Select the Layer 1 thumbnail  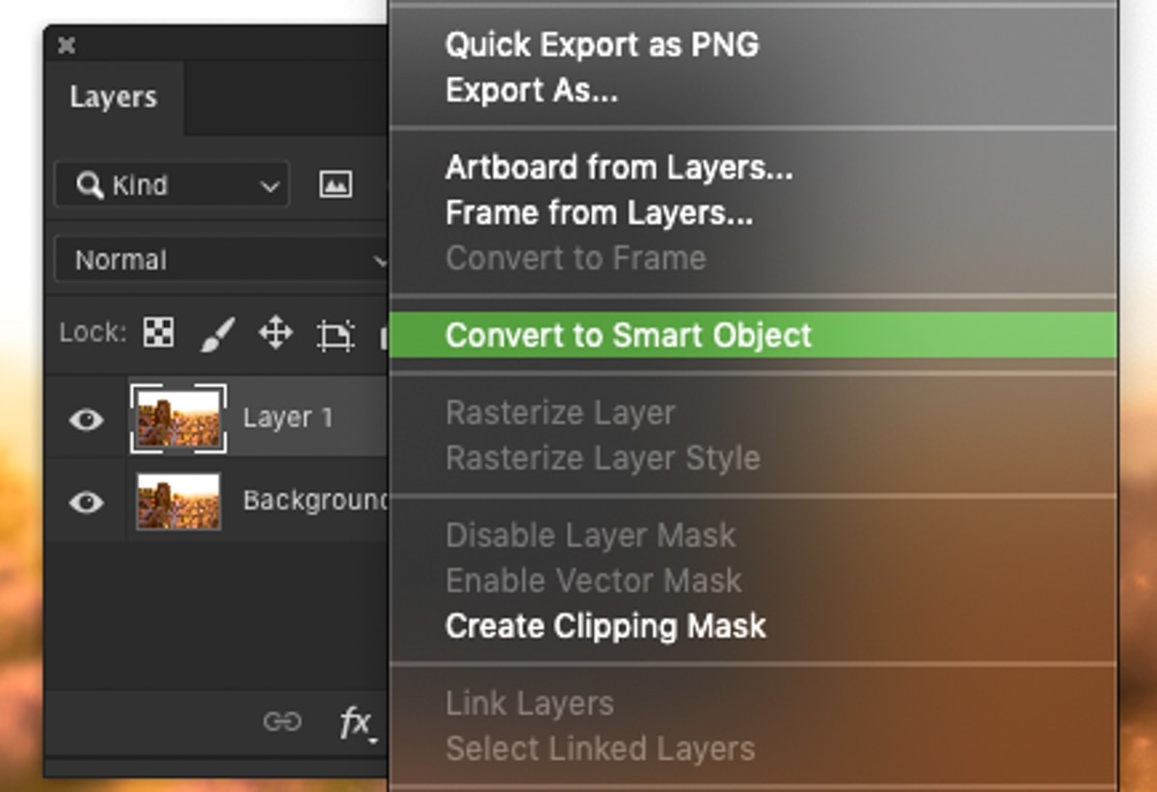[178, 418]
